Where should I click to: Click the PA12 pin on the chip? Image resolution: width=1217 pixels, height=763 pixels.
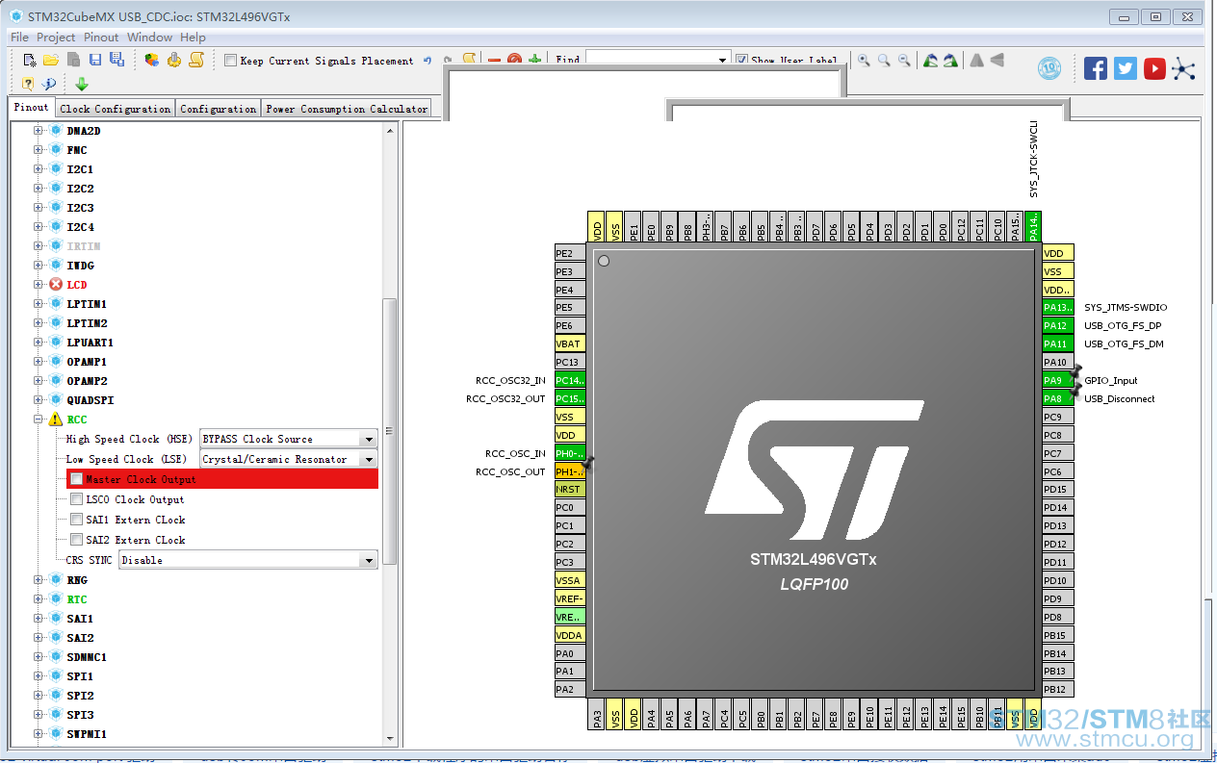1057,325
